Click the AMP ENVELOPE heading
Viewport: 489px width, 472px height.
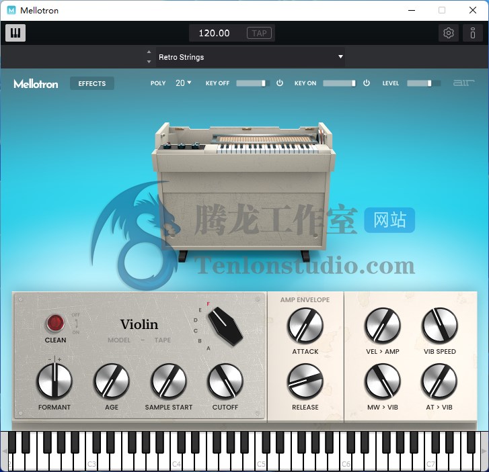coord(305,300)
